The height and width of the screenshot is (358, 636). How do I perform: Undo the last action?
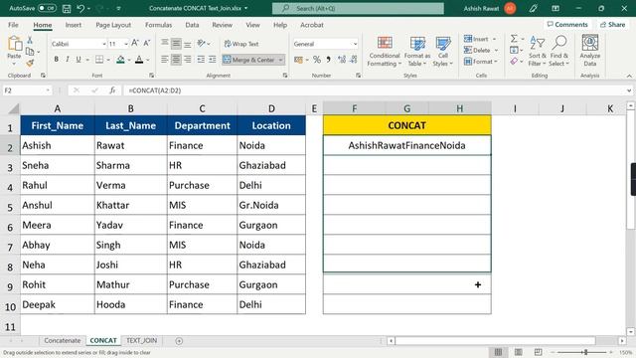(80, 8)
